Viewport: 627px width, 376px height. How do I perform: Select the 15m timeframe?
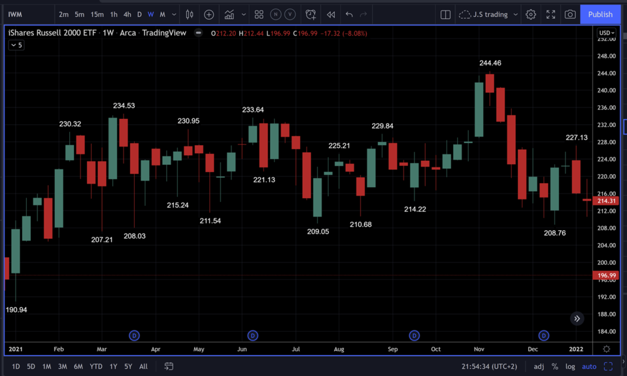(97, 14)
